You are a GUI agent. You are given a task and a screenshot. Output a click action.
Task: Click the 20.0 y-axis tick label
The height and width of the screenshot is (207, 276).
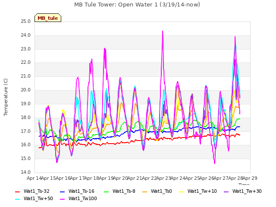(x=26, y=90)
